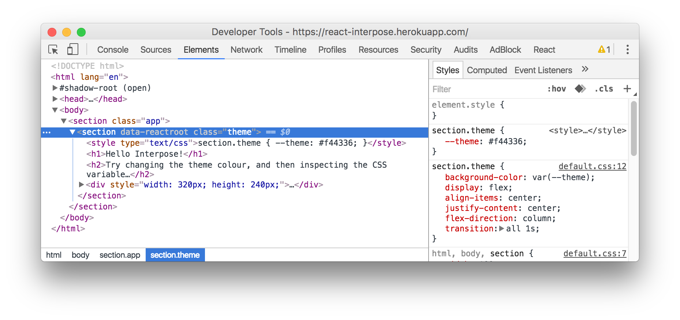Screen dimensions: 680x320
Task: Click the red close window button
Action: (x=52, y=32)
